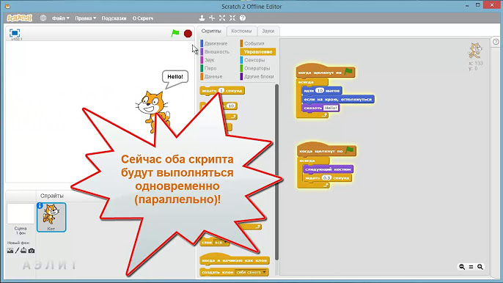Zoom out the scripts area

point(462,267)
